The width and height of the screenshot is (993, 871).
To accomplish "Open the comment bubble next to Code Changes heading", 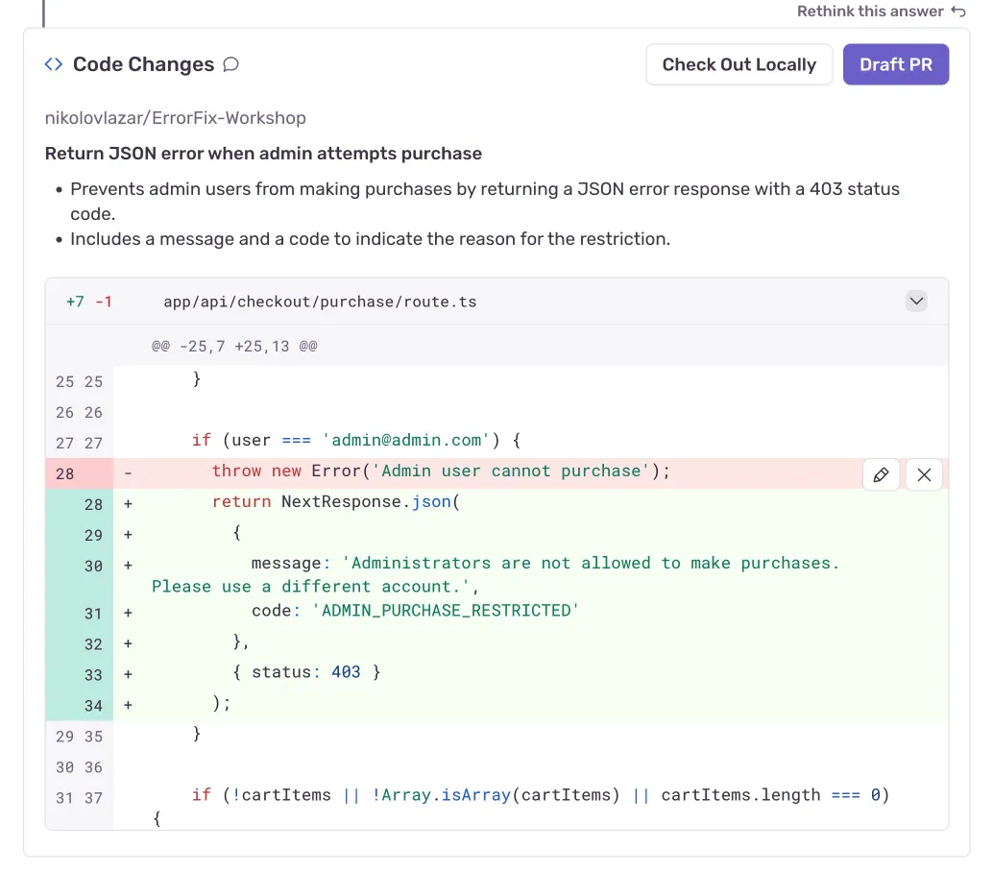I will 230,63.
